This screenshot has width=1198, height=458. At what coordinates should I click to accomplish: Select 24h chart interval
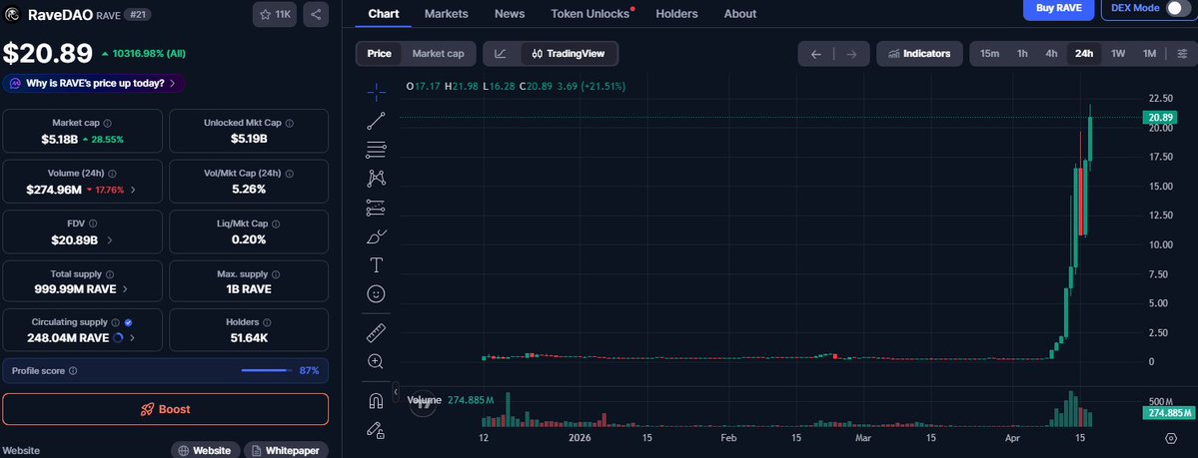[1083, 54]
